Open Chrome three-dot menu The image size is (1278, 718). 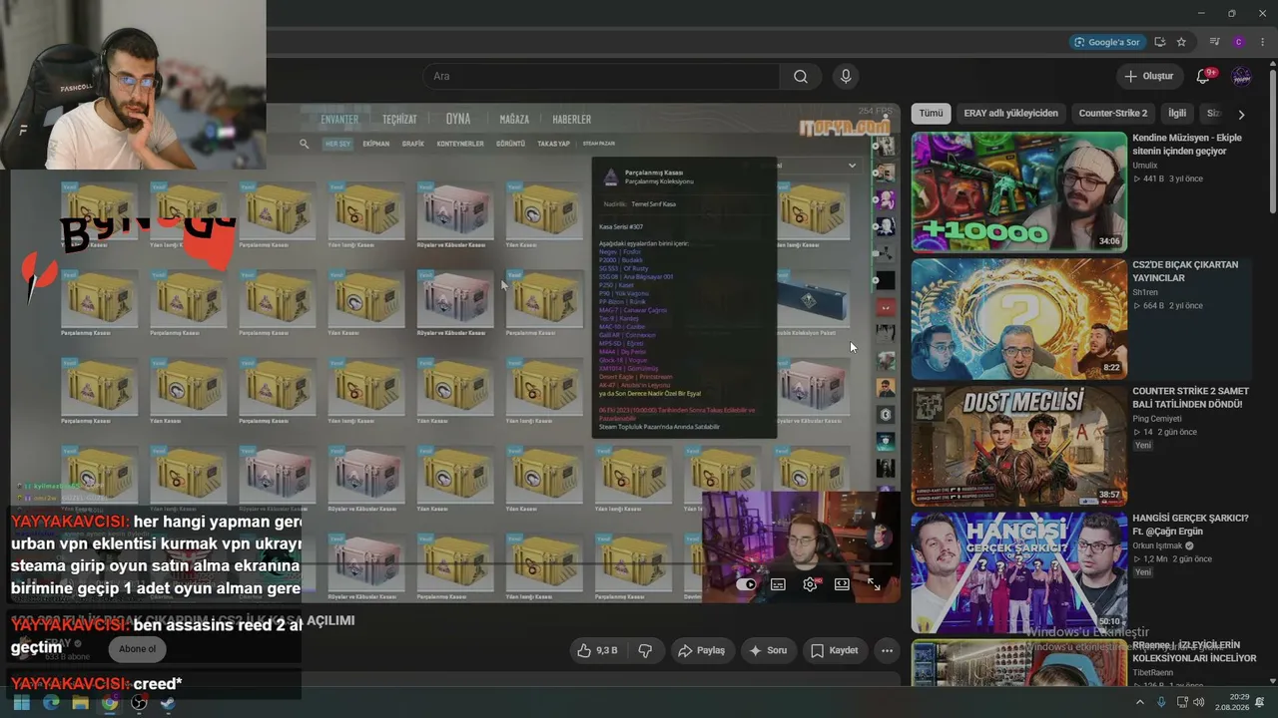coord(1262,42)
